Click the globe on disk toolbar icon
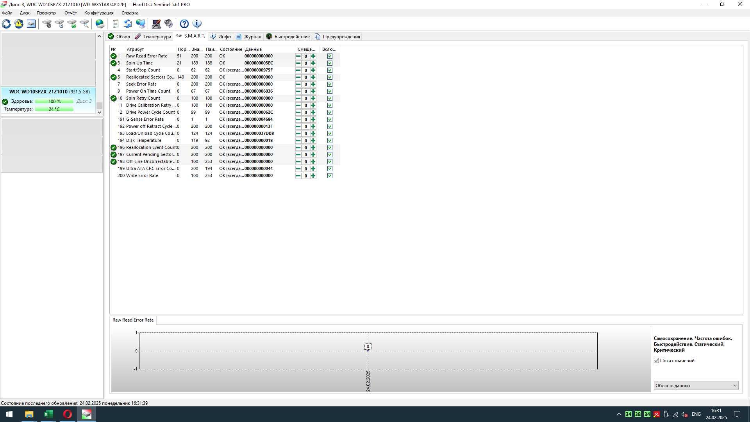 click(x=100, y=24)
